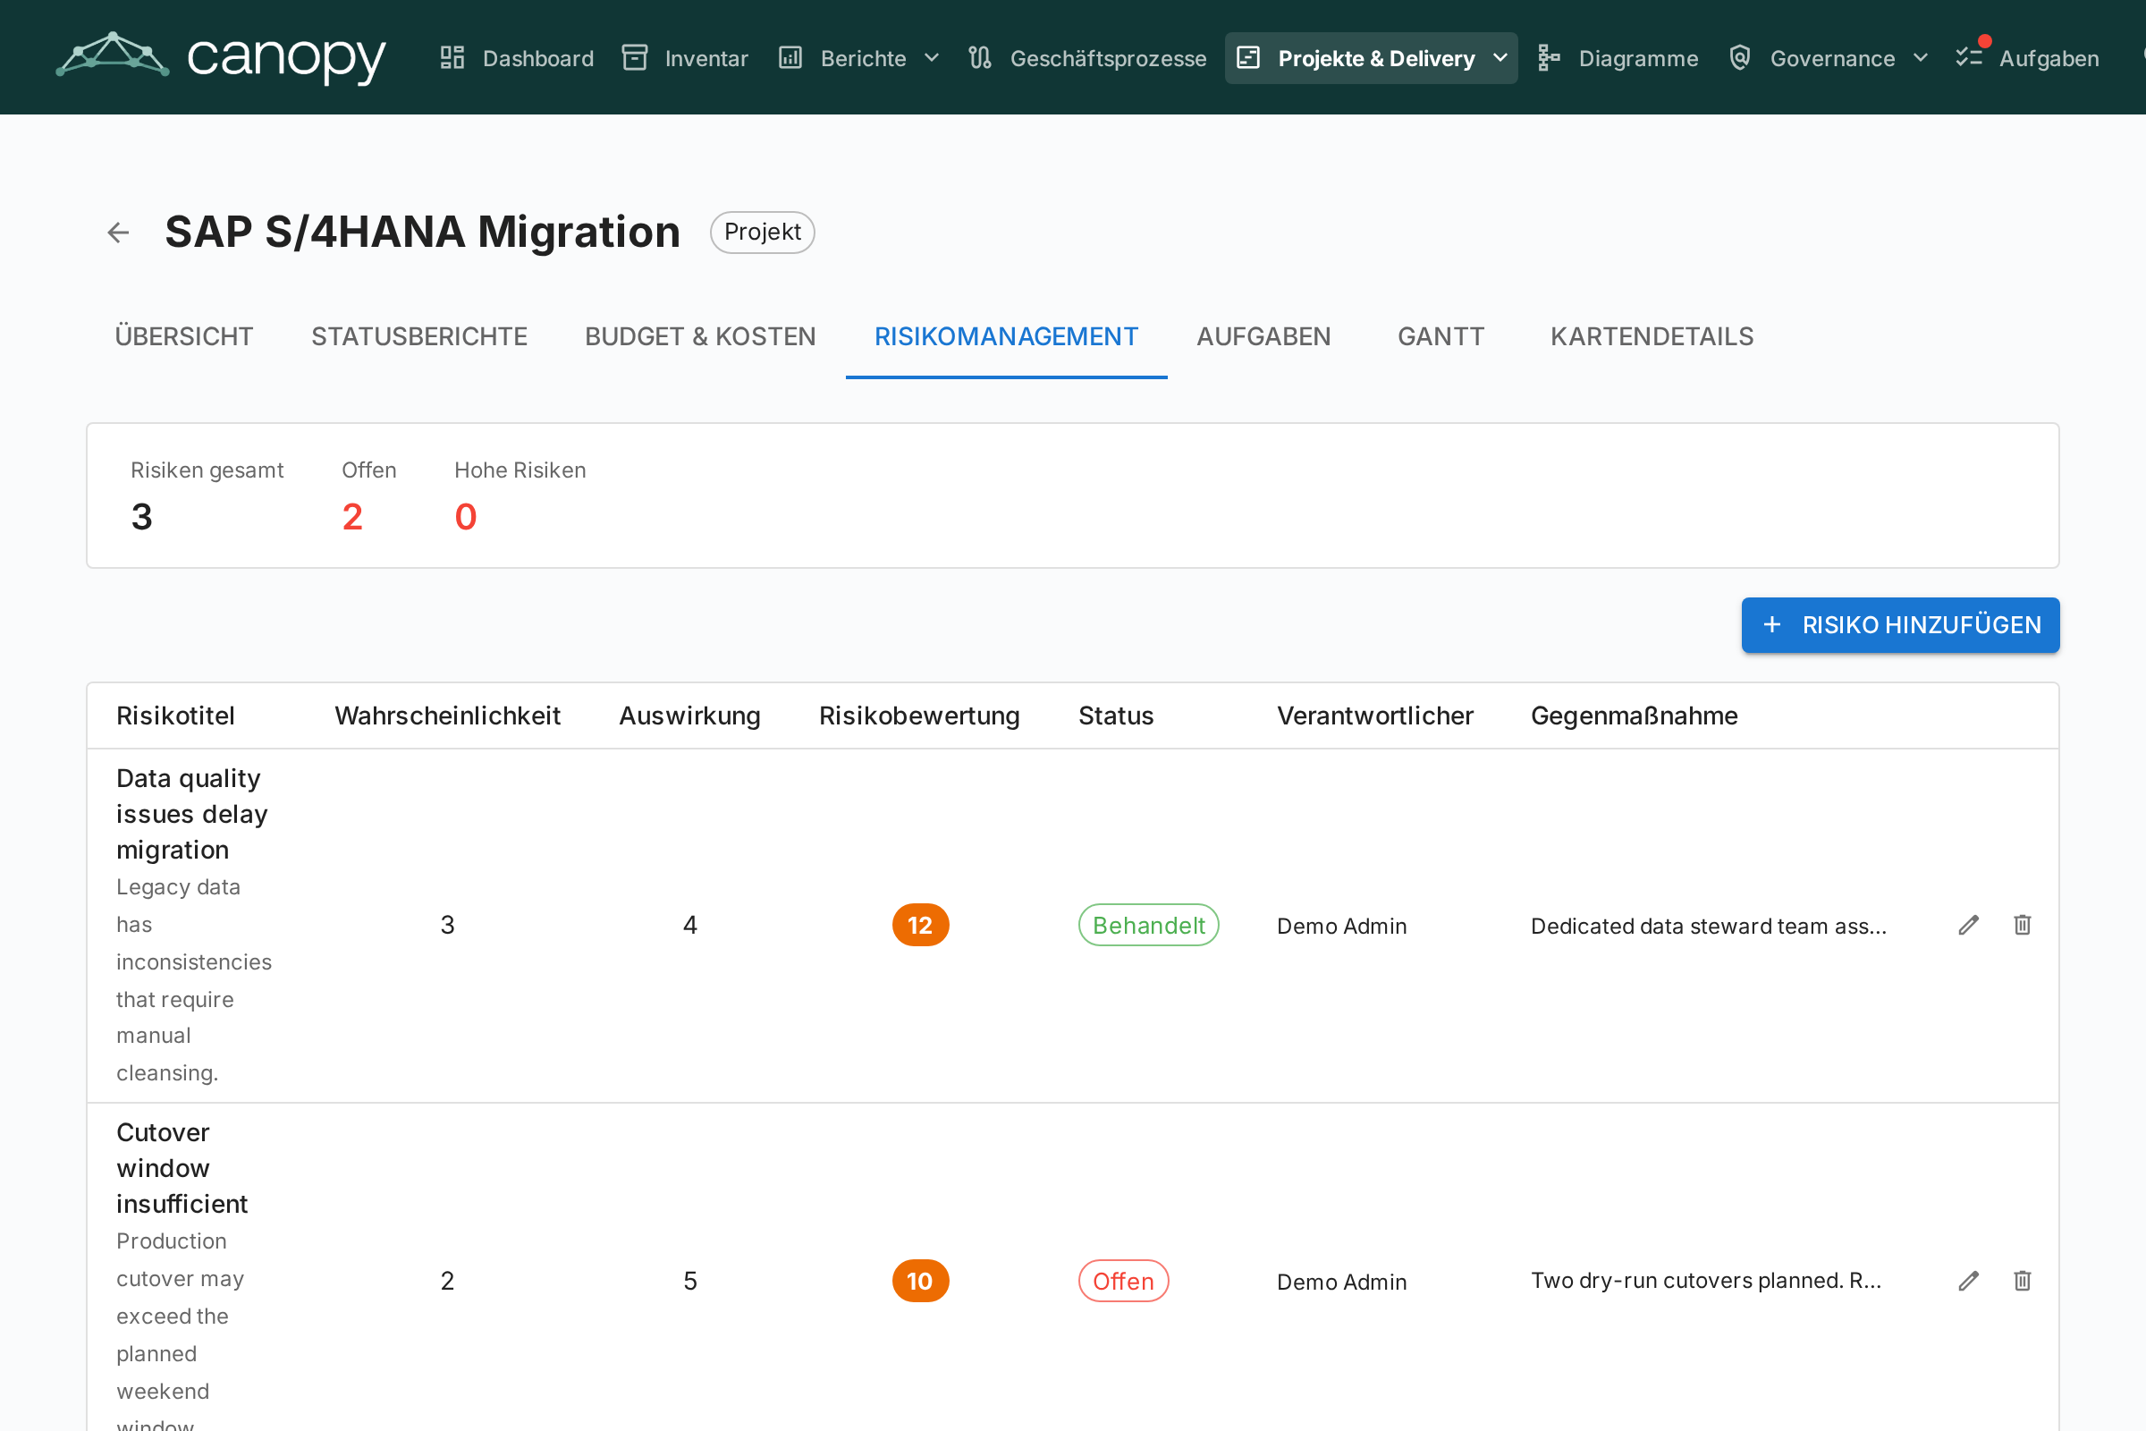Click the Dashboard grid icon
This screenshot has height=1431, width=2146.
[452, 57]
